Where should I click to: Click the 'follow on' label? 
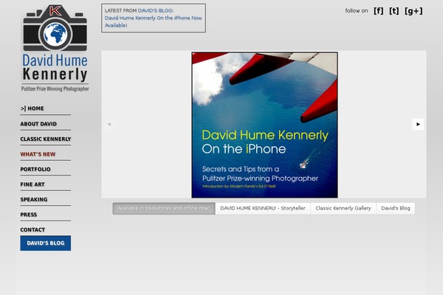(357, 11)
